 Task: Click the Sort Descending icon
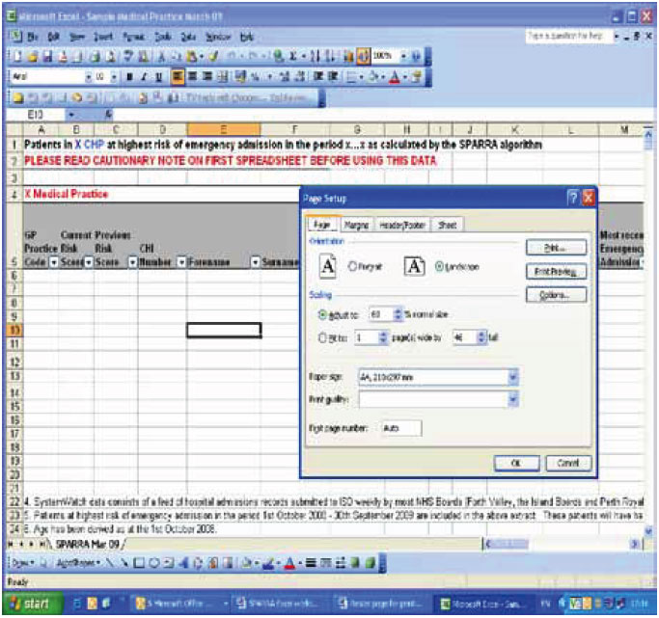pos(330,56)
